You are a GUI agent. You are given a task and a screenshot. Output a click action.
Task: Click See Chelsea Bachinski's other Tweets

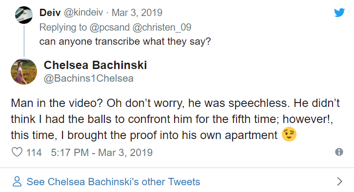pos(113,182)
